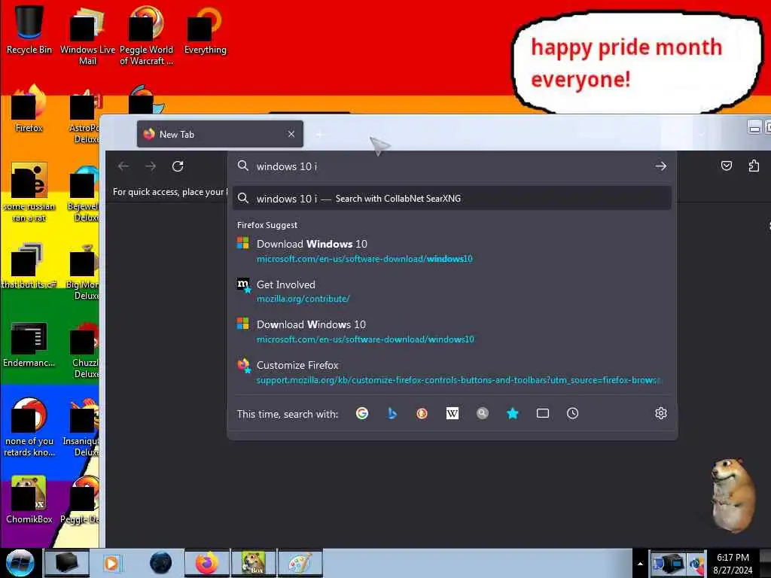Screen dimensions: 771x578
Task: Open the ChomikBox taskbar button
Action: point(254,563)
